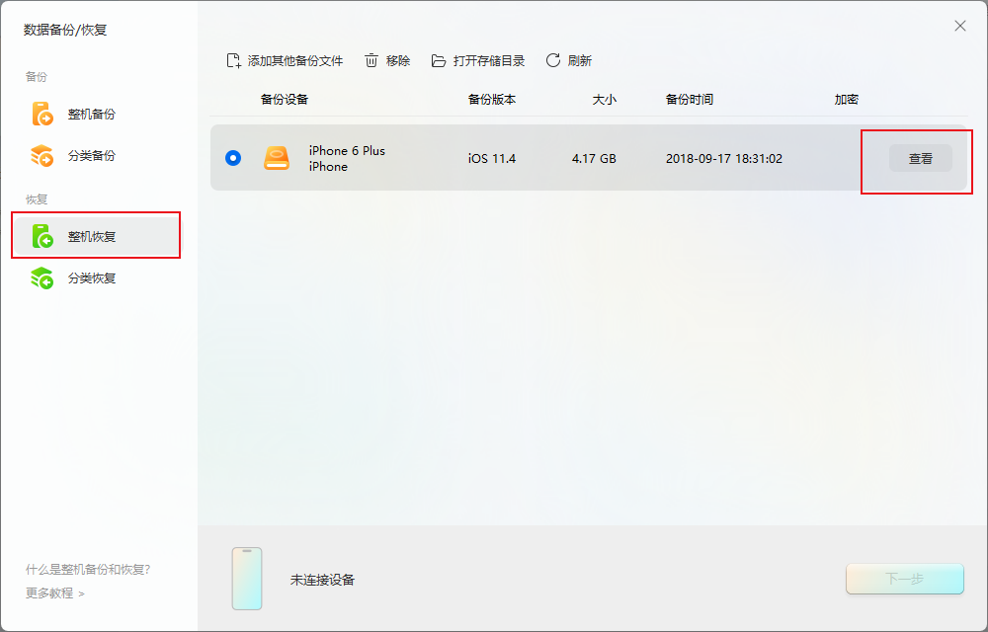Switch to 整机恢复 in the sidebar
This screenshot has height=632, width=988.
(92, 236)
